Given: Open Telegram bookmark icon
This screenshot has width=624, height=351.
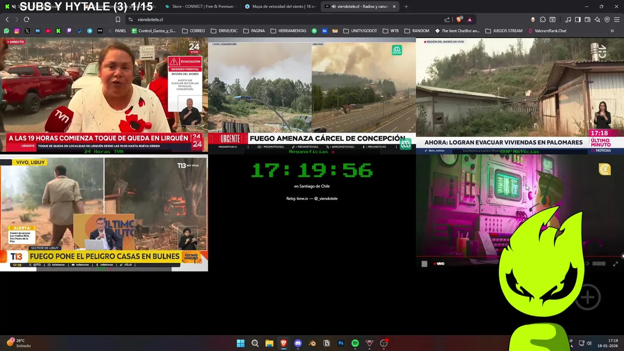Looking at the screenshot, I should point(90,31).
